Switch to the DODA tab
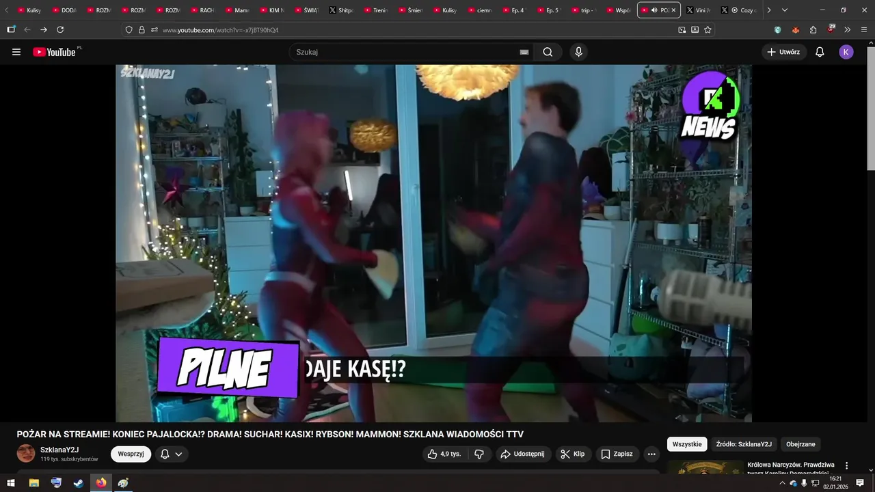875x492 pixels. (66, 10)
